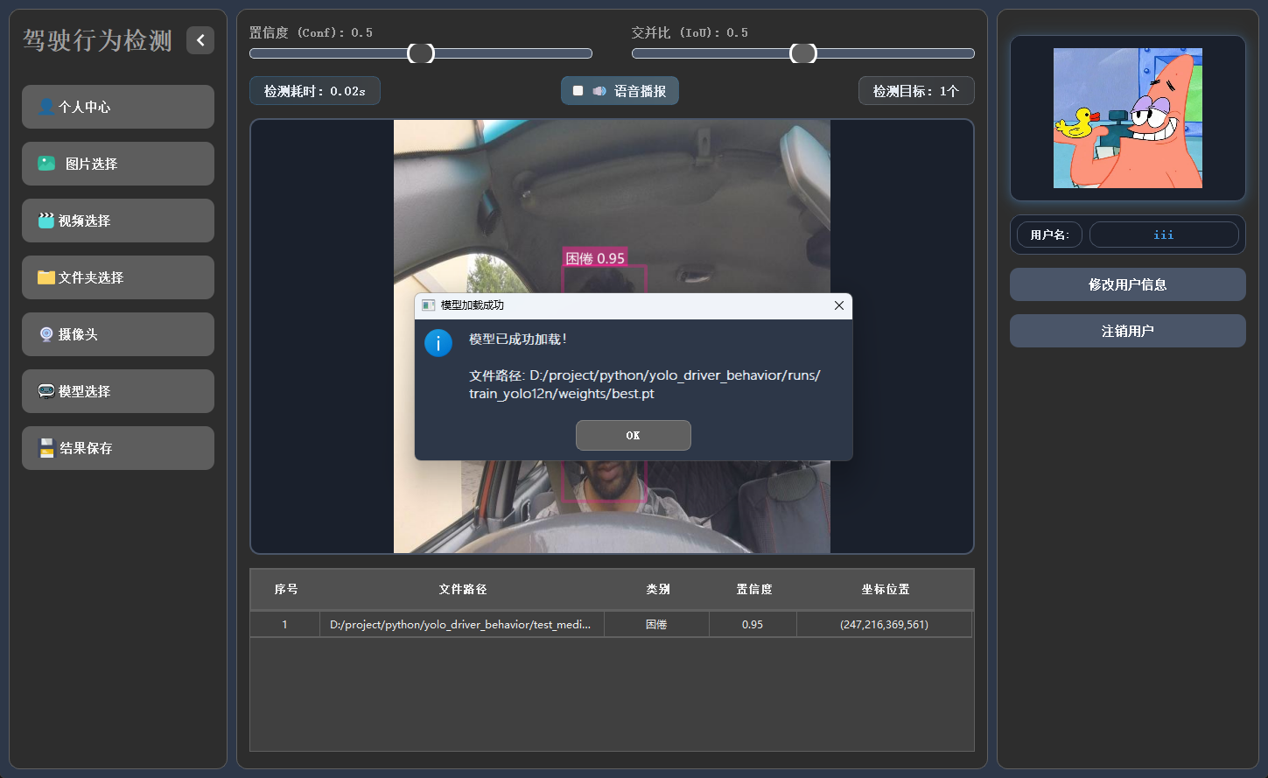Click the 序号 column header

(286, 589)
